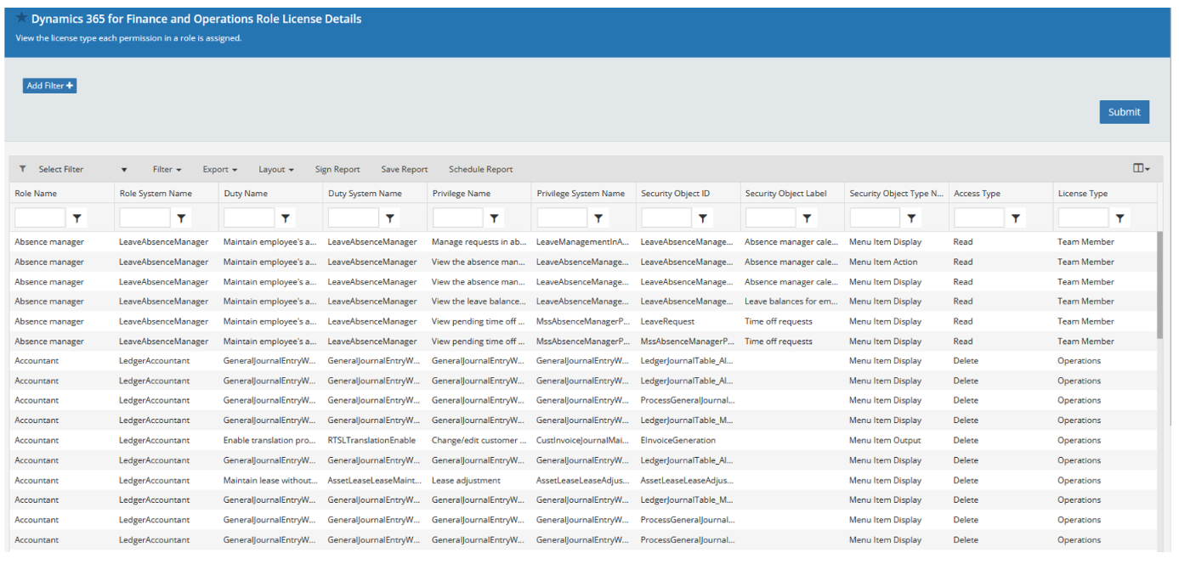Select the 'EInvoiceGeneration' cell
Viewport: 1179px width, 564px height.
[688, 441]
